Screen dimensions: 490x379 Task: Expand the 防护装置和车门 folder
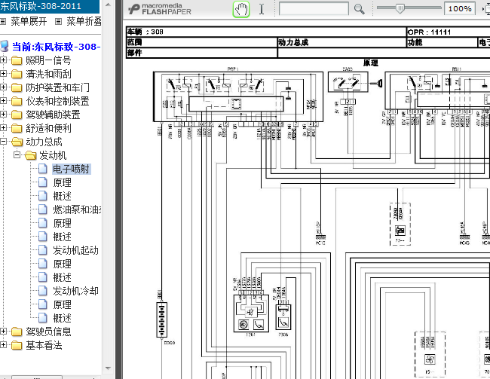[x=3, y=87]
